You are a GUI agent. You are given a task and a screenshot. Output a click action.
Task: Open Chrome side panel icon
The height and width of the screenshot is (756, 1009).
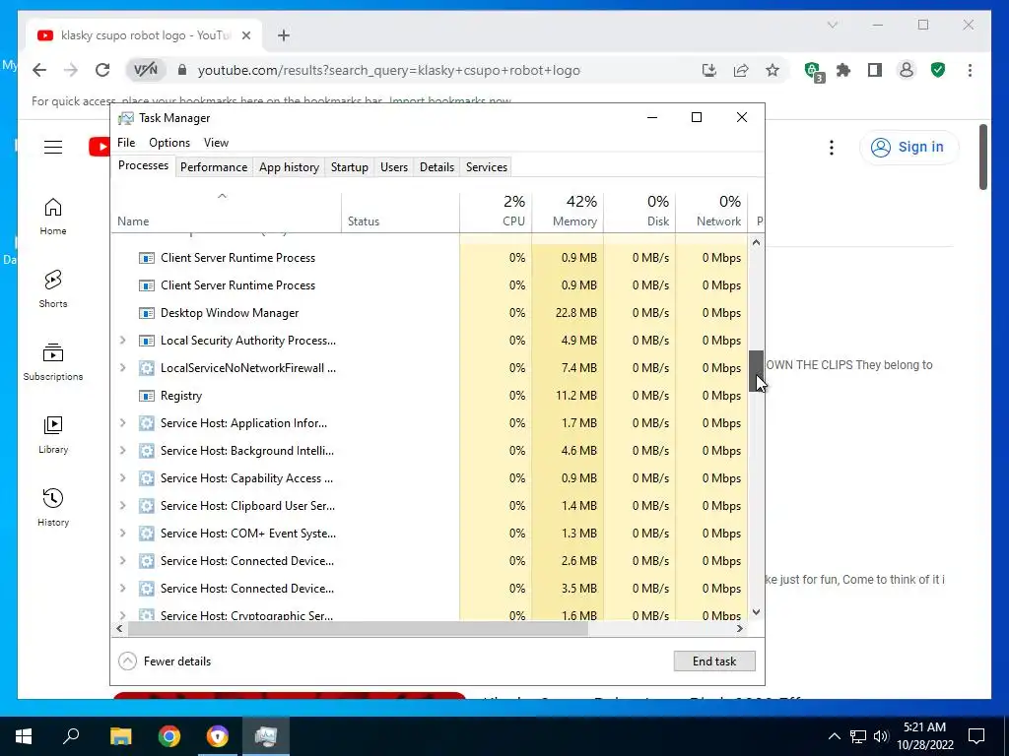[875, 70]
